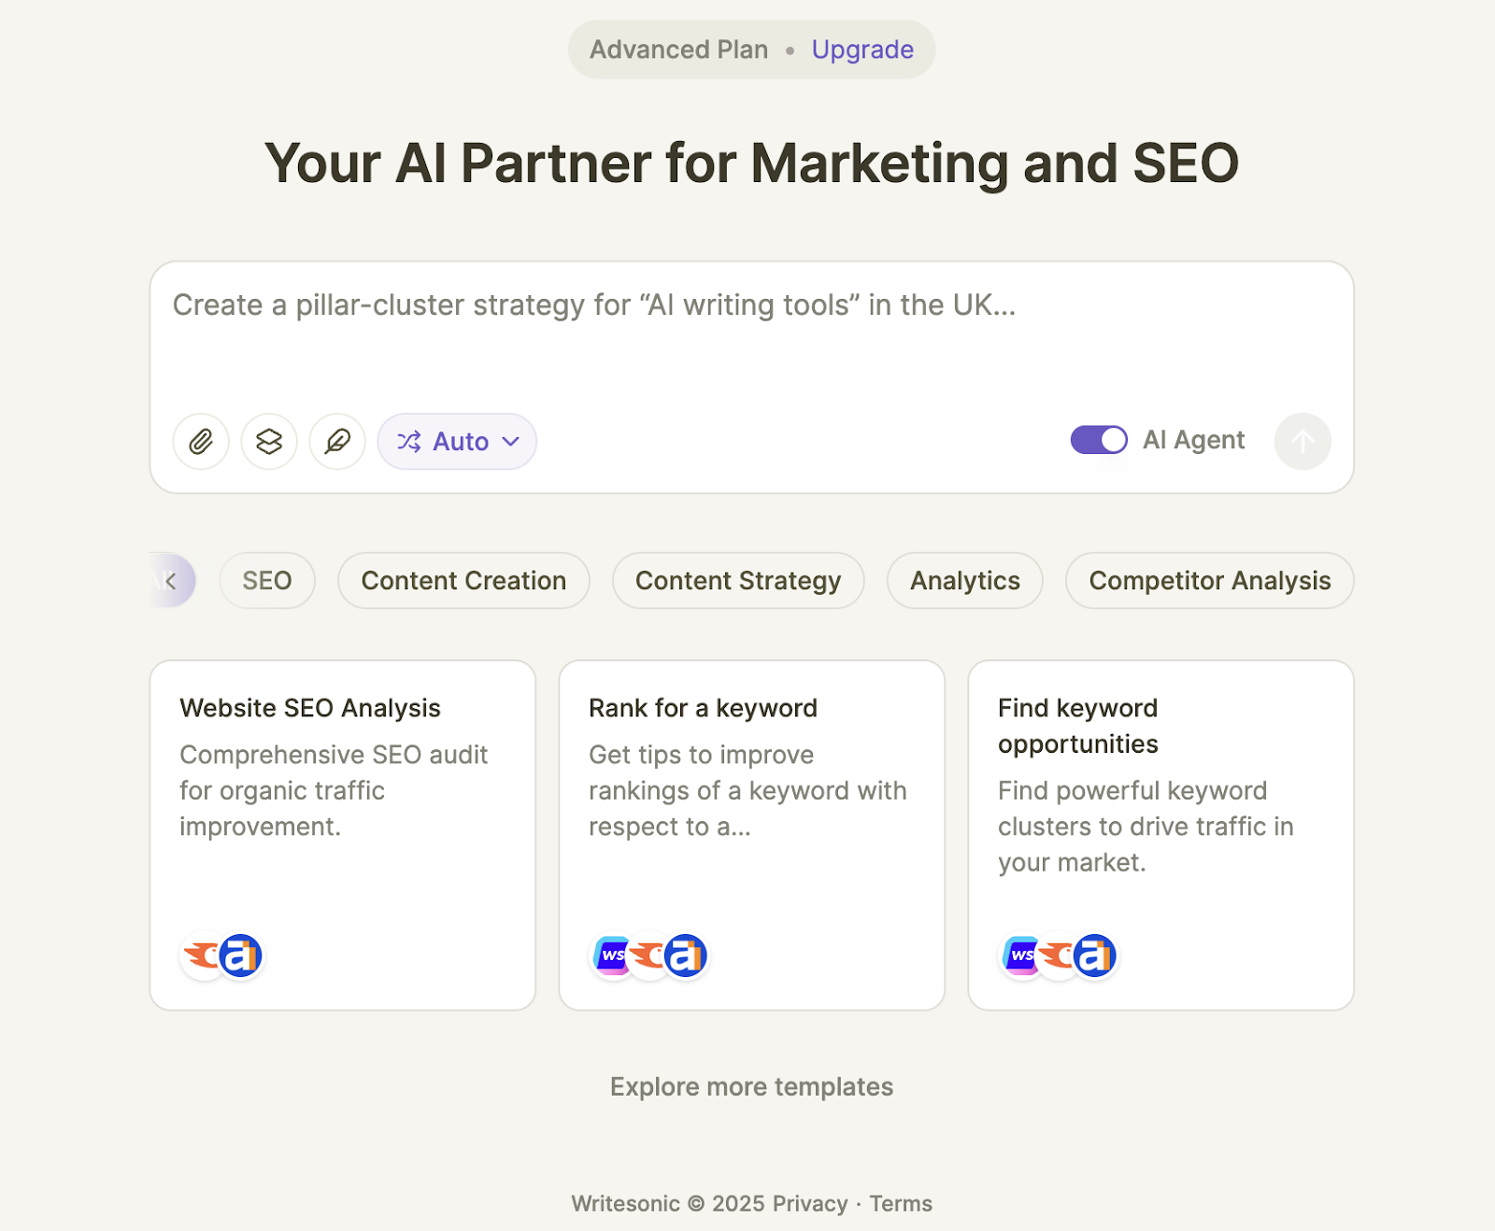This screenshot has width=1495, height=1231.
Task: Open the stacked layers icon button
Action: (x=269, y=442)
